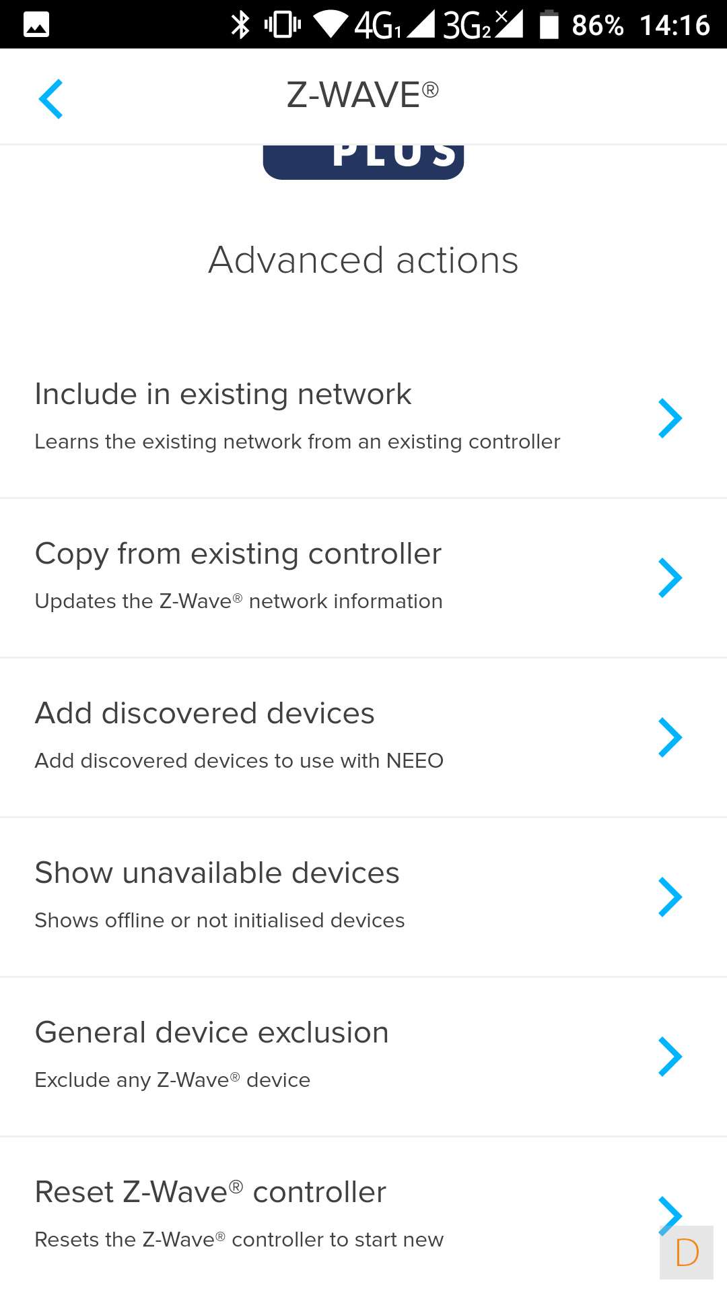This screenshot has height=1293, width=727.
Task: Open the General device exclusion chevron
Action: pyautogui.click(x=670, y=1057)
